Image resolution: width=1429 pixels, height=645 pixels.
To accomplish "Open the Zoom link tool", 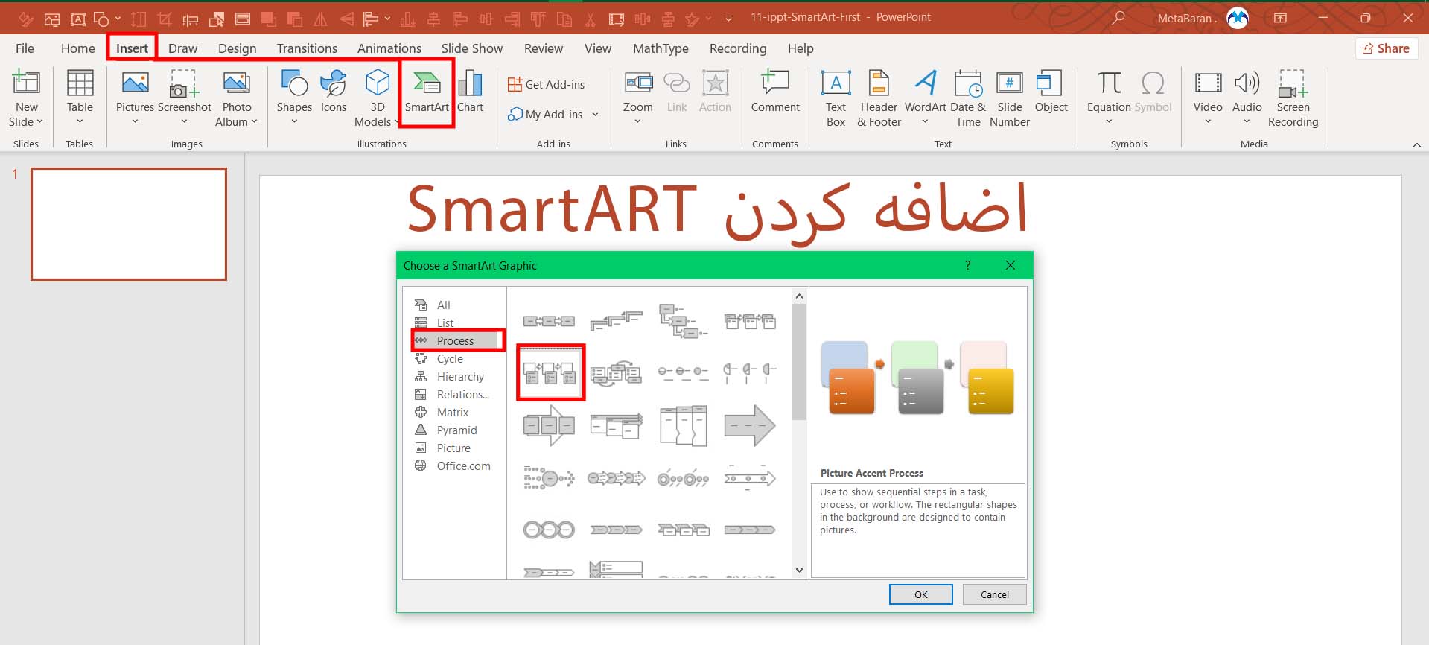I will click(638, 97).
